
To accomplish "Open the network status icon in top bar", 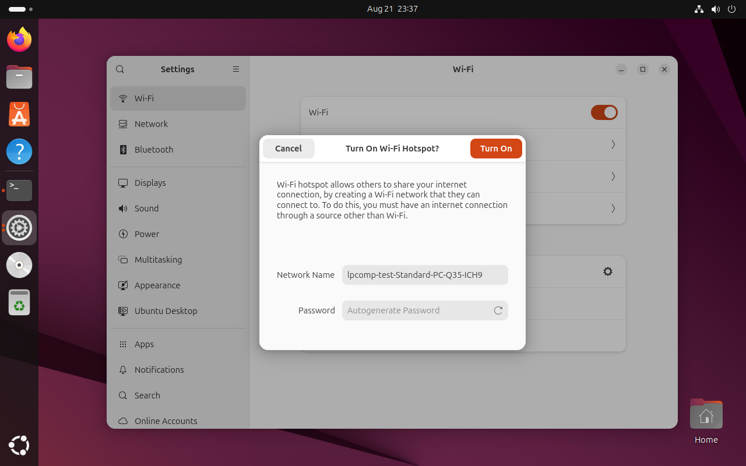I will pyautogui.click(x=699, y=9).
